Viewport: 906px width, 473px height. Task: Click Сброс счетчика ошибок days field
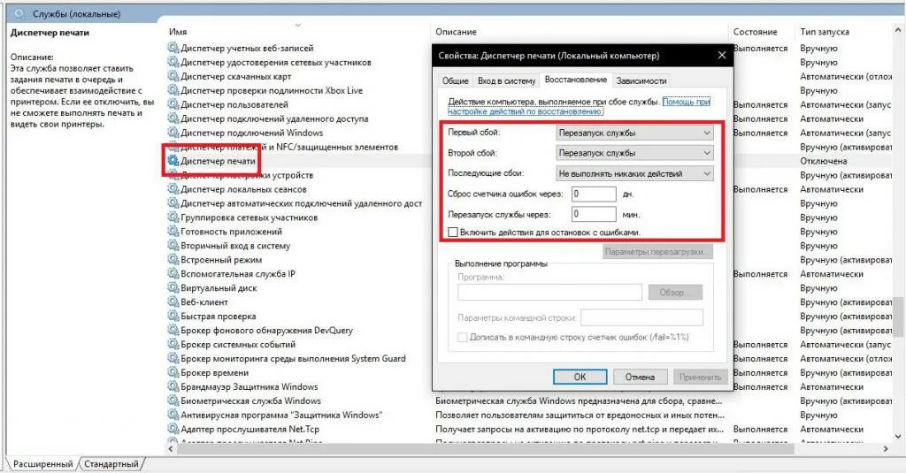[594, 194]
